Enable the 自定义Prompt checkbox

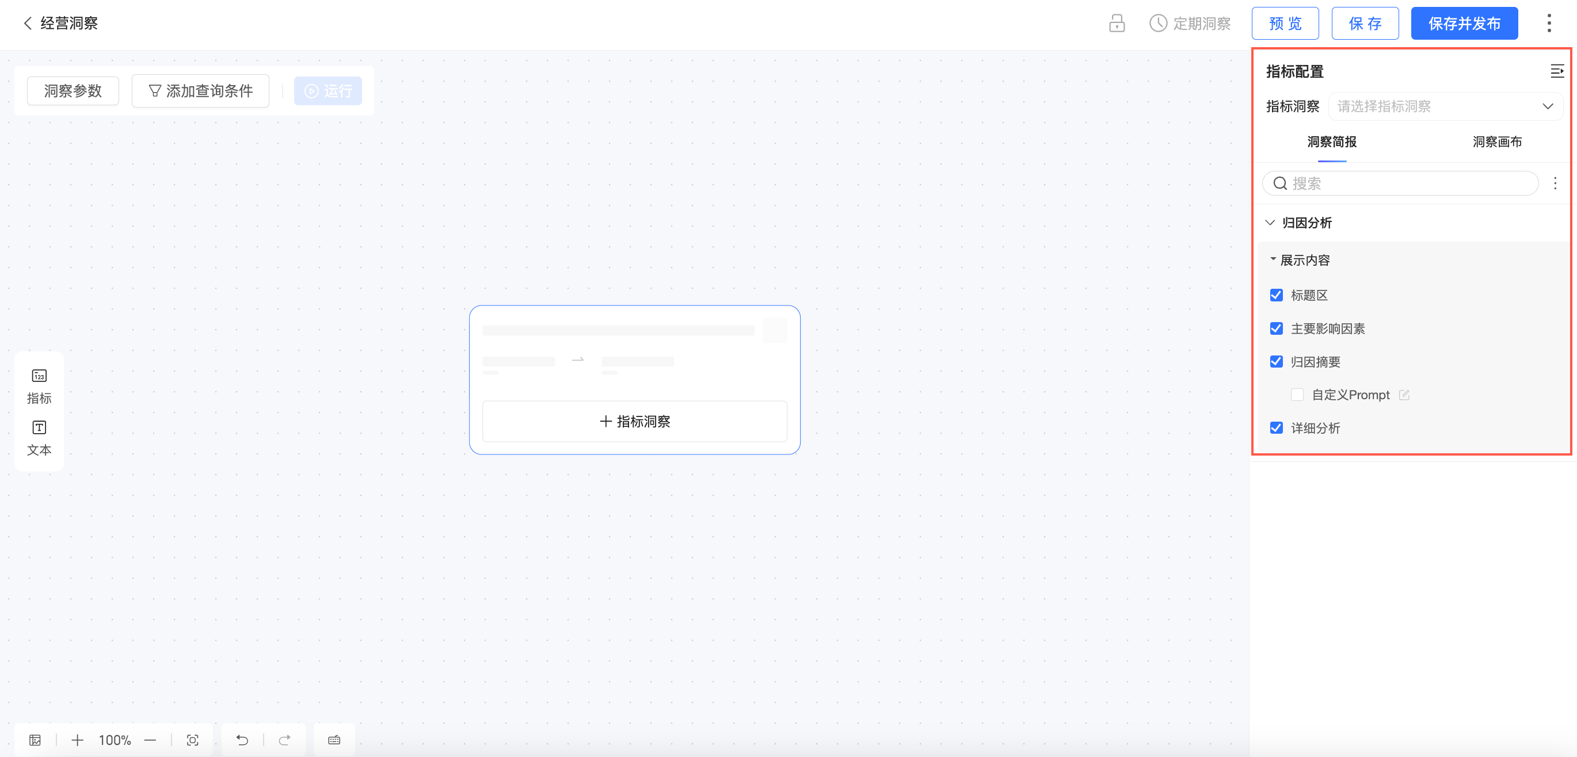(x=1297, y=395)
